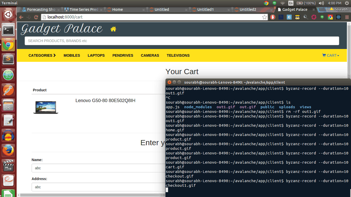This screenshot has height=197, width=351.
Task: Close the Gadget Palace tab
Action: pyautogui.click(x=313, y=9)
